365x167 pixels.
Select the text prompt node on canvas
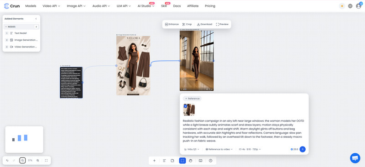click(x=71, y=83)
